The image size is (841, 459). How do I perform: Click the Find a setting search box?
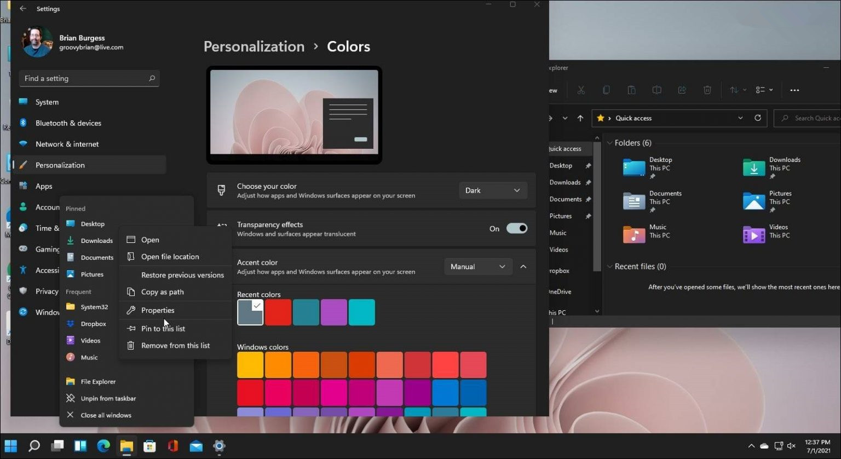(89, 78)
